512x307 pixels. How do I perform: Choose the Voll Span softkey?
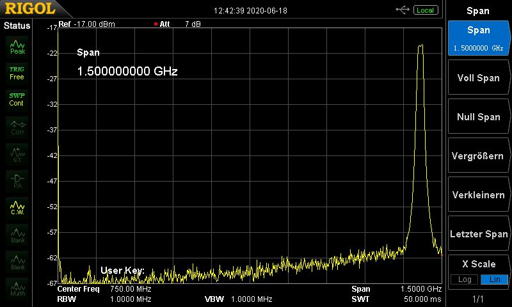(x=478, y=77)
